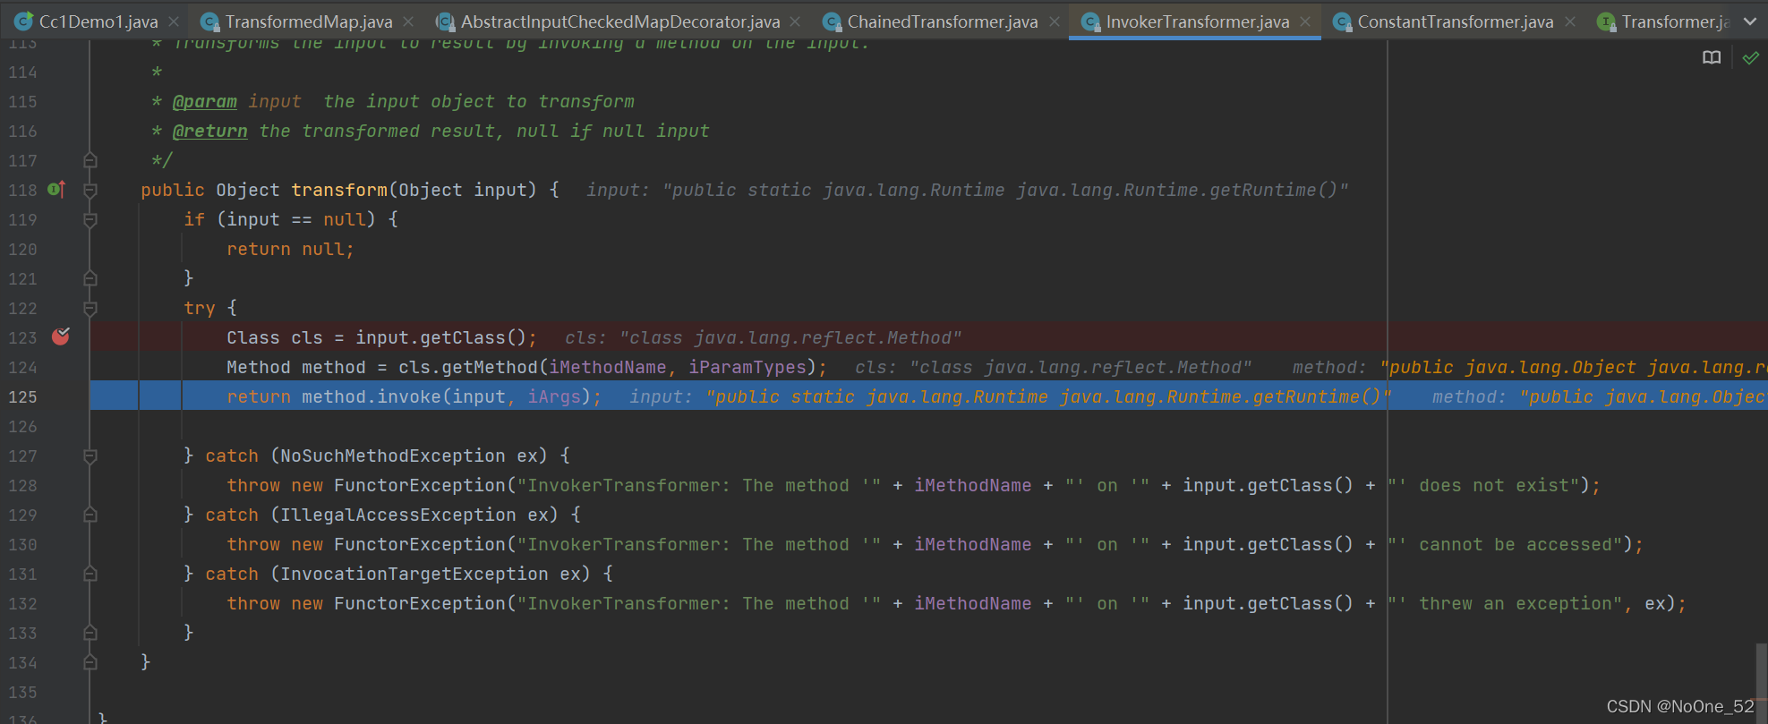The width and height of the screenshot is (1768, 724).
Task: Click the transform method name on line 118
Action: (339, 190)
